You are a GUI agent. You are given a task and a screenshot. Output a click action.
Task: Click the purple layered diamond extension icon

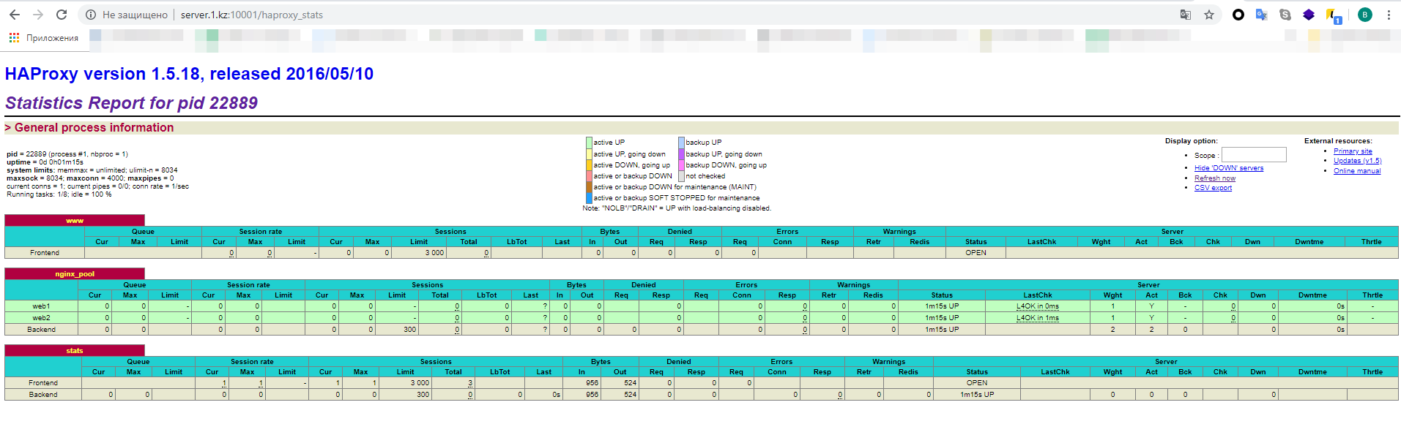click(x=1309, y=15)
